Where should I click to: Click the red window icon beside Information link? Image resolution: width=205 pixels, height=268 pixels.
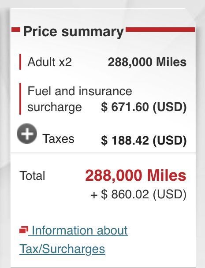click(24, 230)
